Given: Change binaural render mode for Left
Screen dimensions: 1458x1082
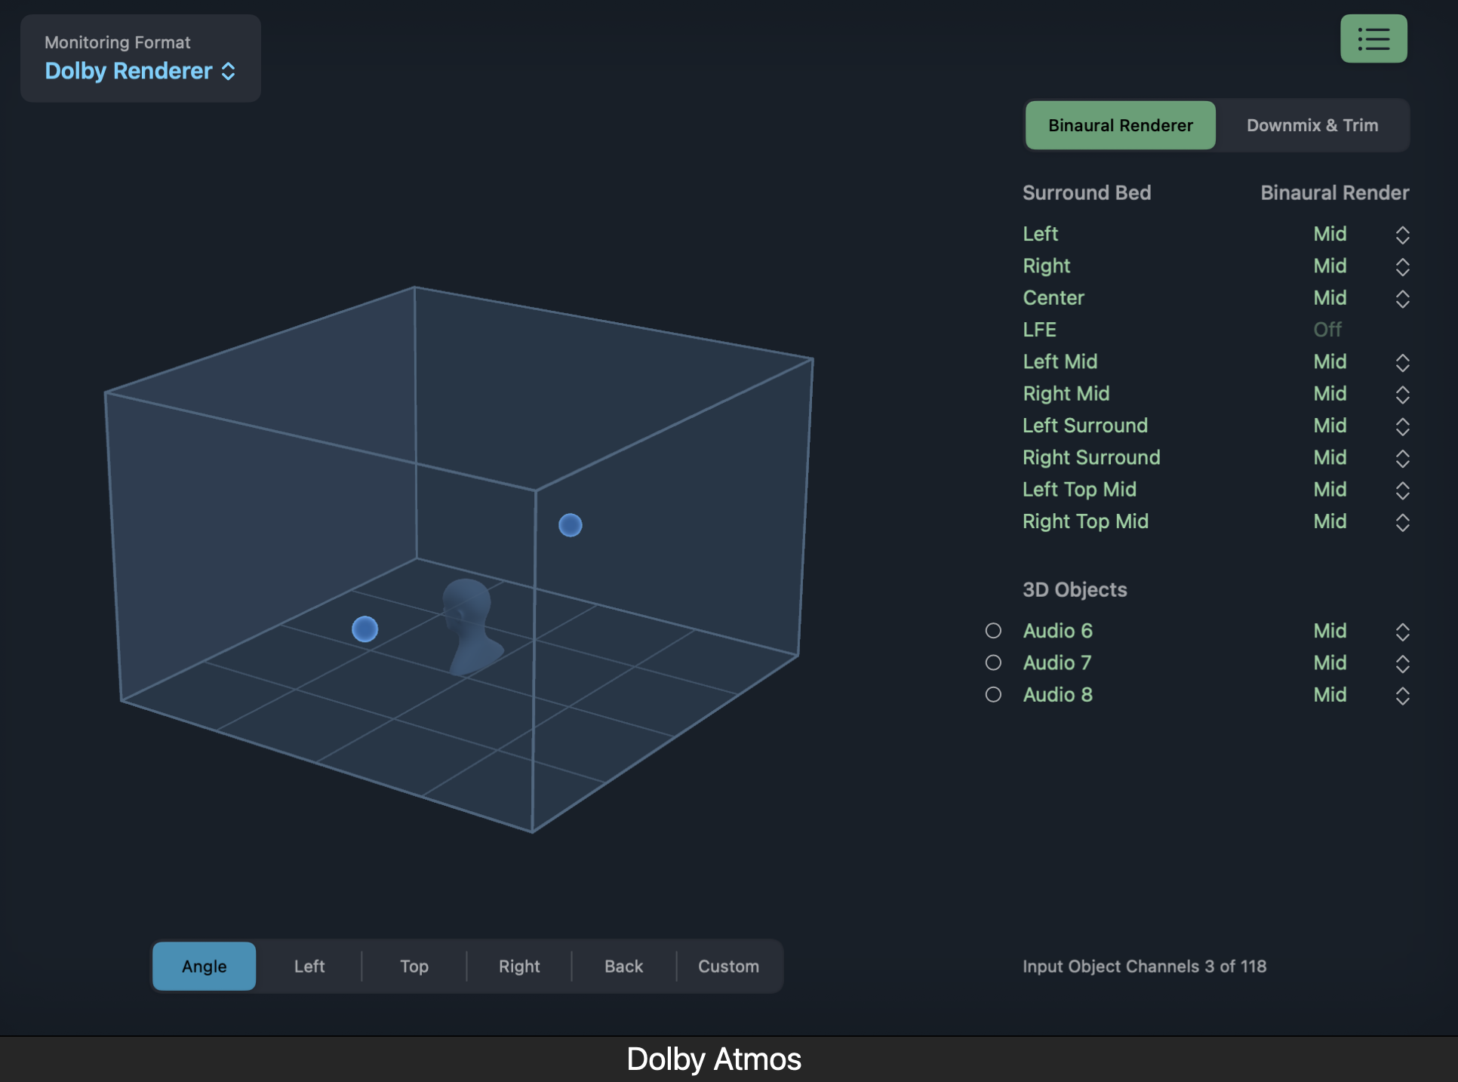Looking at the screenshot, I should [x=1402, y=235].
